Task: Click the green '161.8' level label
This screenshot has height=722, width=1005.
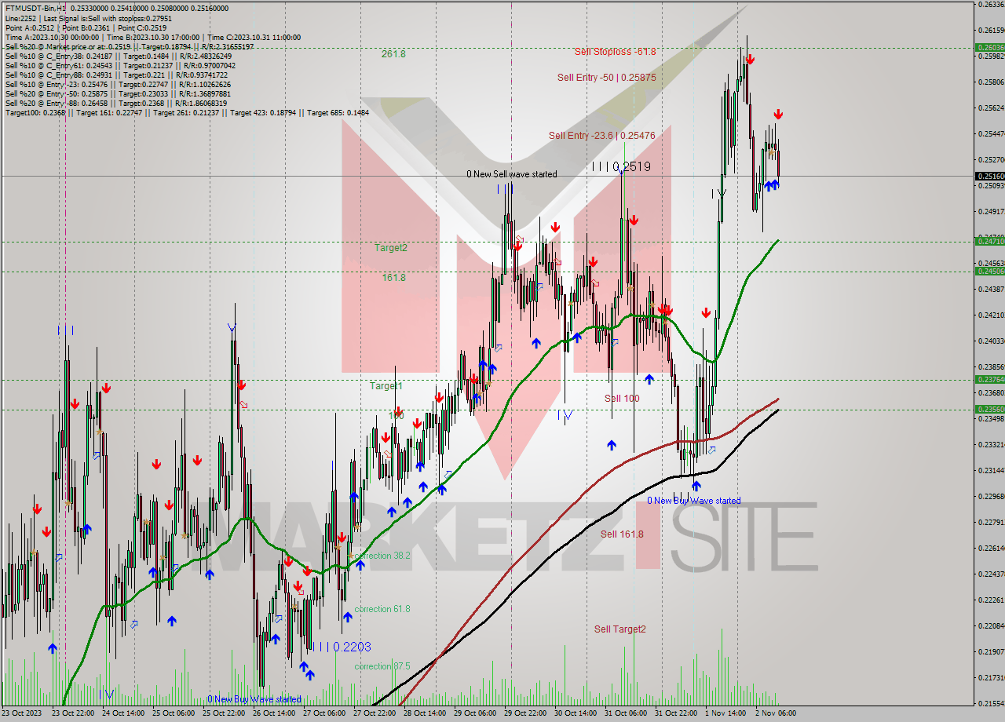Action: [393, 278]
